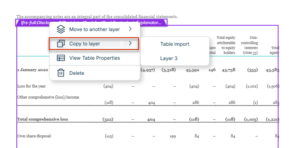Image resolution: width=294 pixels, height=148 pixels.
Task: Click the accompanying notes sentence above the table
Action: tap(97, 17)
